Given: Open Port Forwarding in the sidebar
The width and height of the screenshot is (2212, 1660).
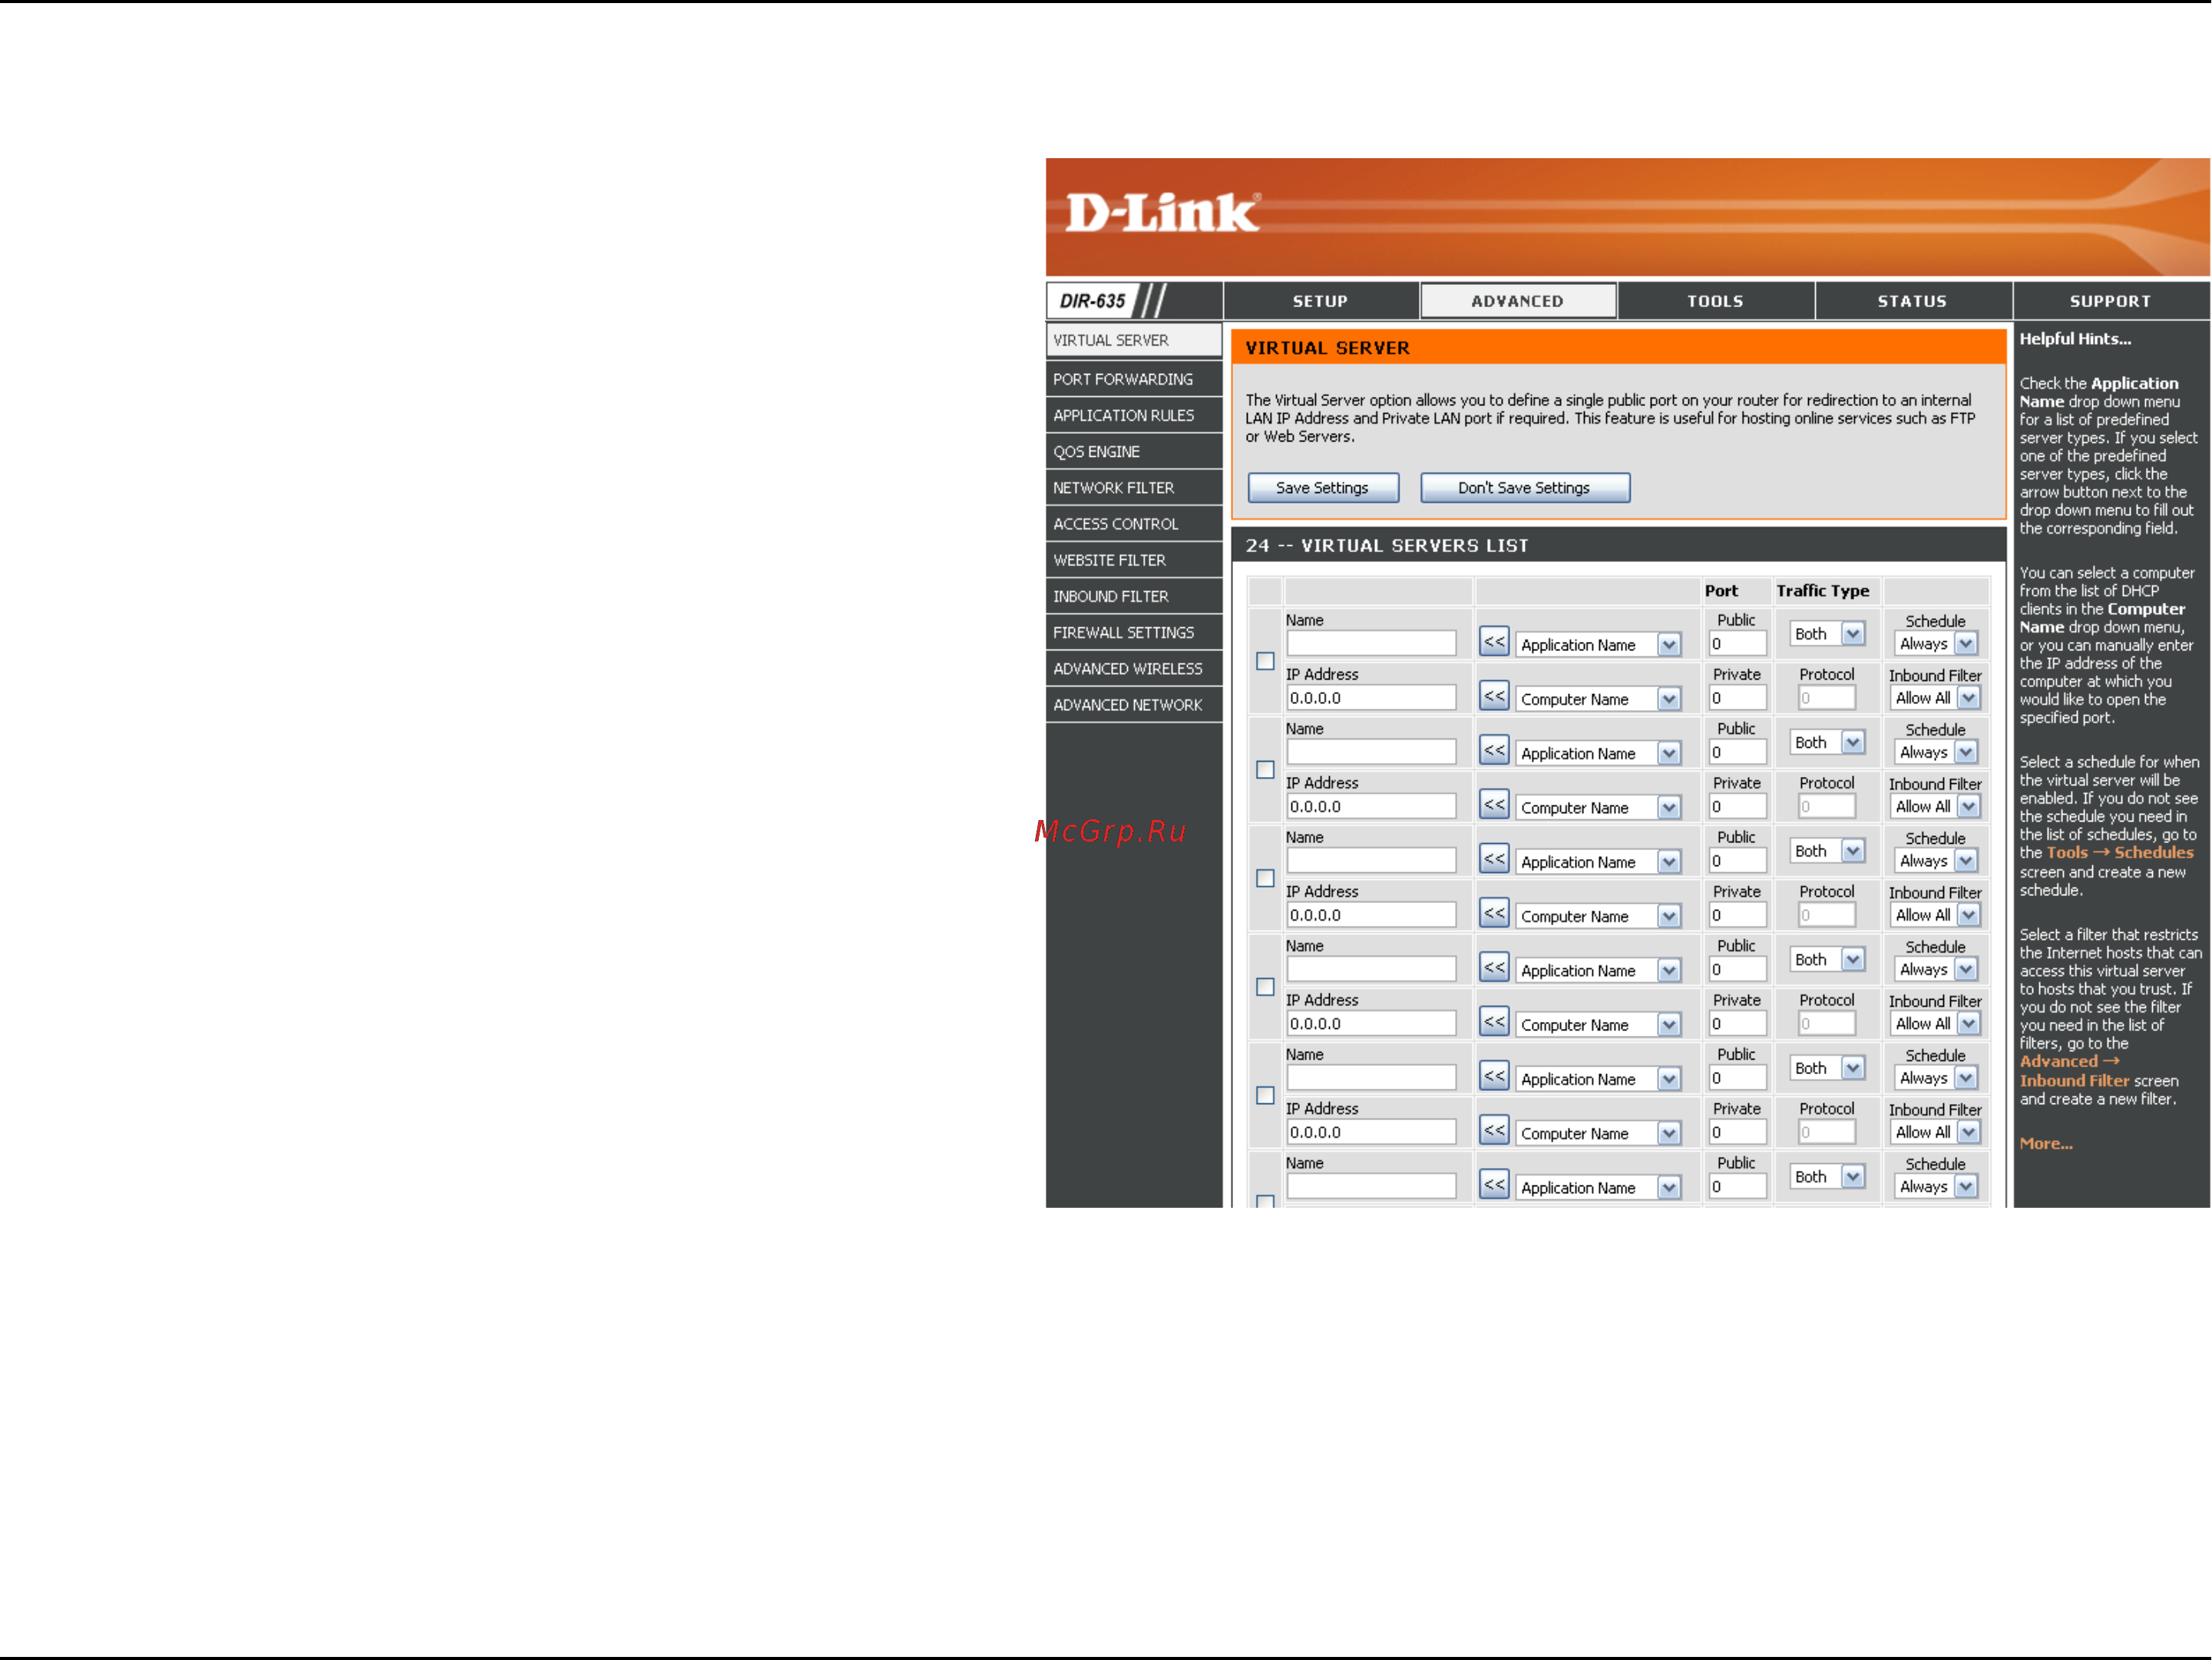Looking at the screenshot, I should [x=1133, y=379].
